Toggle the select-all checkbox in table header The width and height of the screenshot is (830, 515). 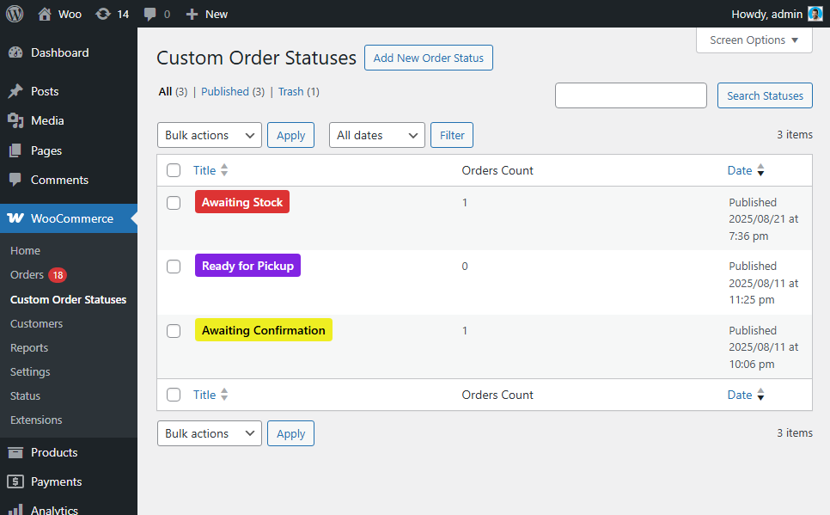[x=174, y=170]
